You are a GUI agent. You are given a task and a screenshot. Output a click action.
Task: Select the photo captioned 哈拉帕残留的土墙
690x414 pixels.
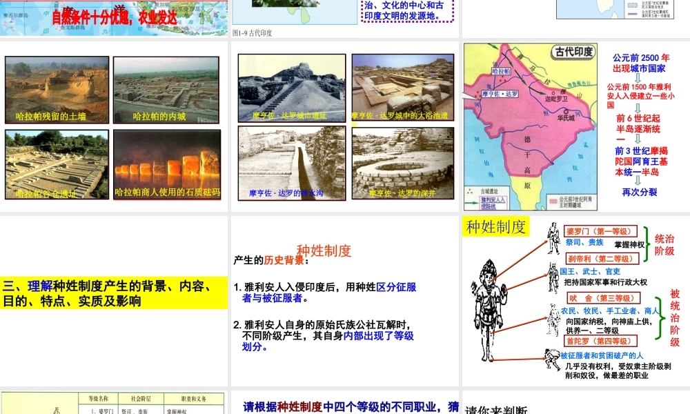(57, 90)
